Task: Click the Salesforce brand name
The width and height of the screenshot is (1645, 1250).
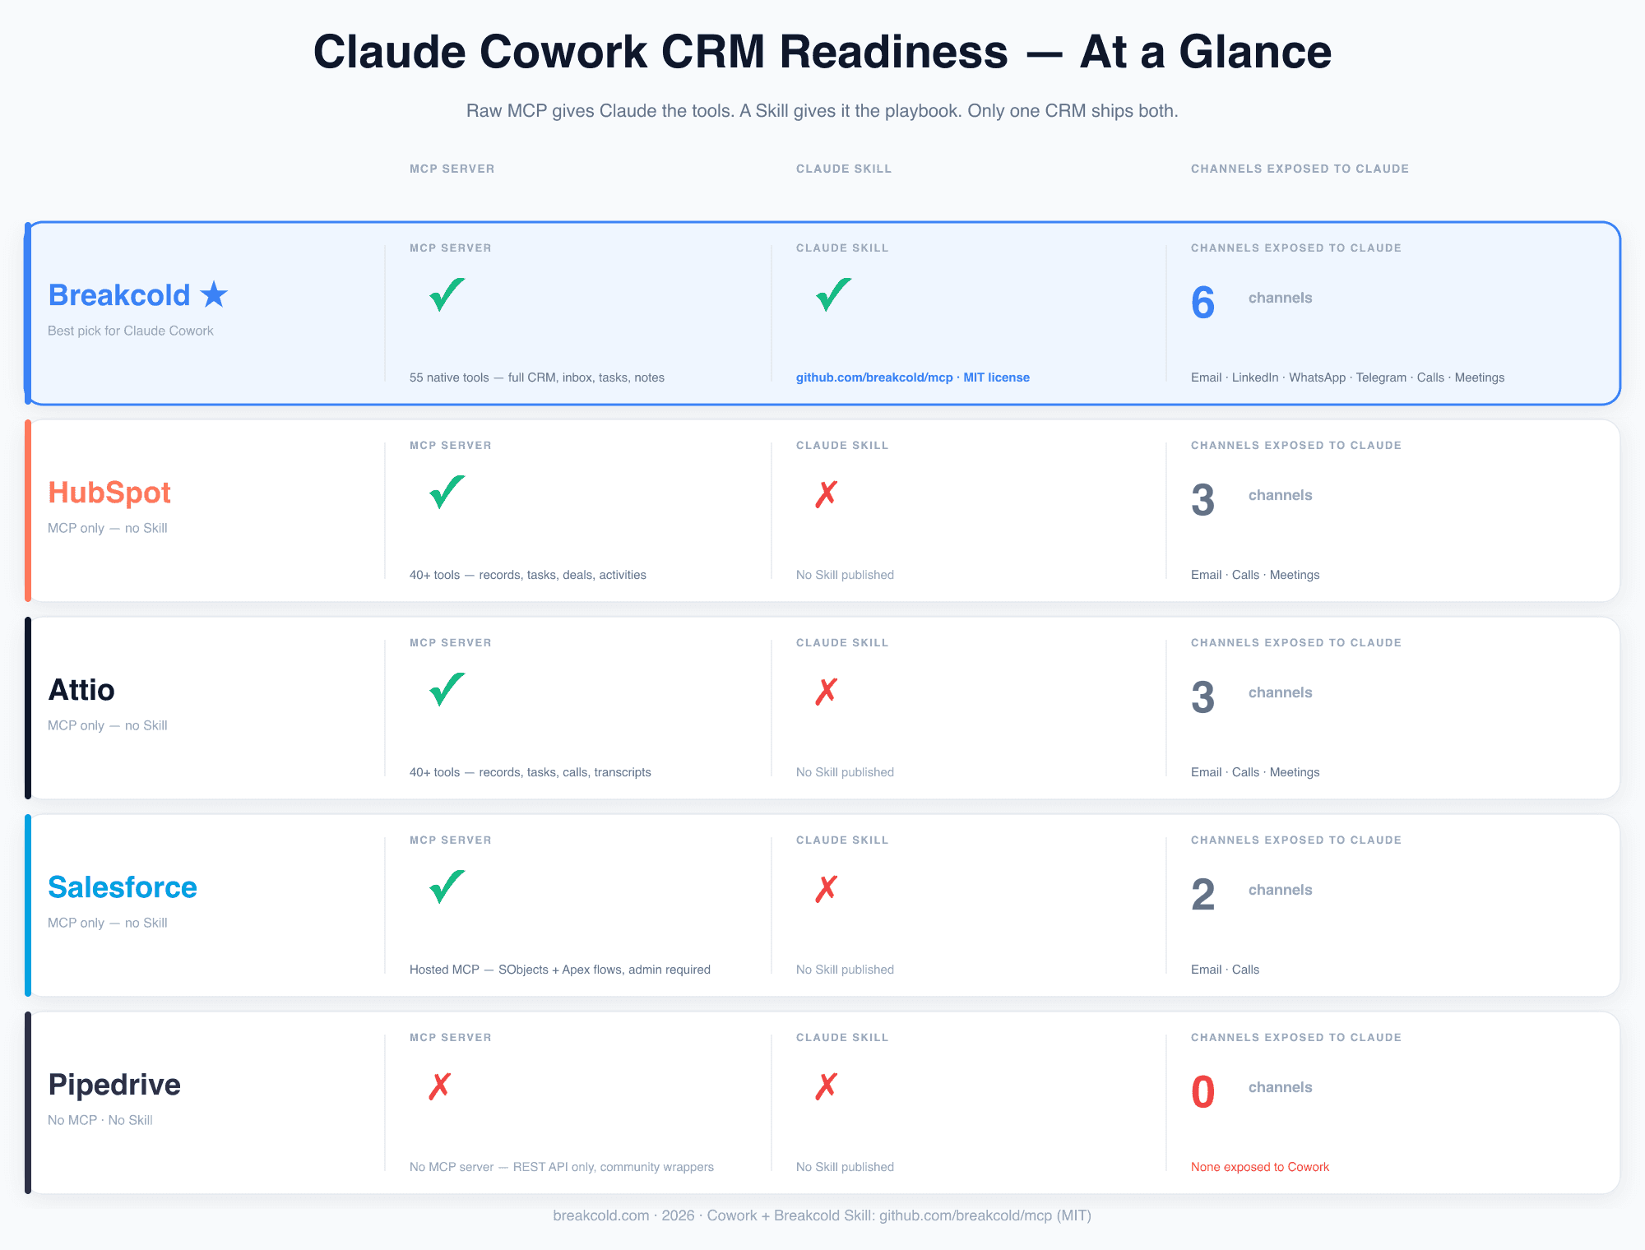Action: click(123, 887)
